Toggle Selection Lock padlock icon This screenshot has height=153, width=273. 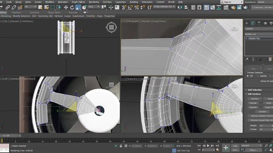[x=121, y=146]
